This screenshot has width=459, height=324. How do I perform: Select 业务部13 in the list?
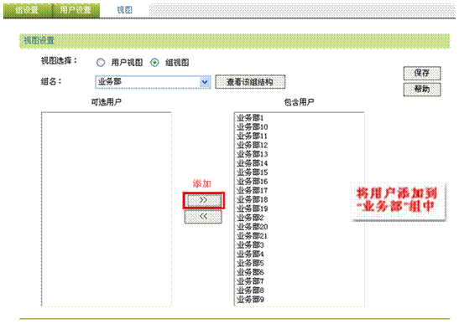[253, 154]
